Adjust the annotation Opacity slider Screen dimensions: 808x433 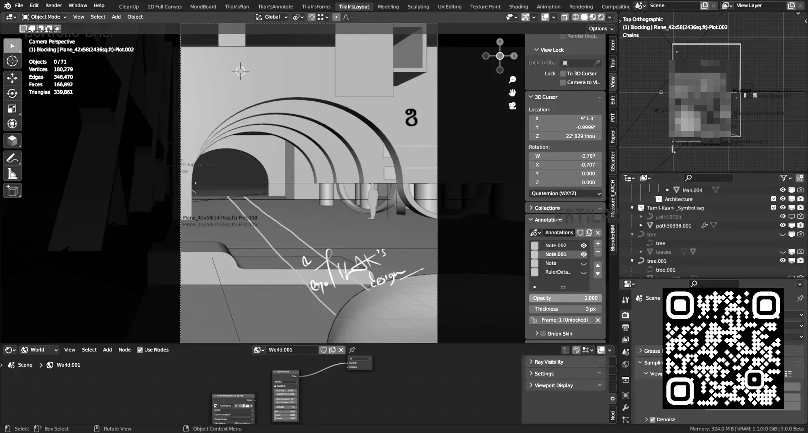[x=565, y=298]
